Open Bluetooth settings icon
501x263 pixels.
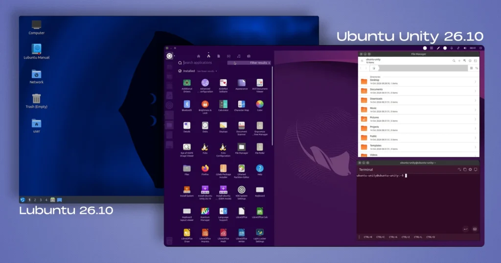[187, 105]
